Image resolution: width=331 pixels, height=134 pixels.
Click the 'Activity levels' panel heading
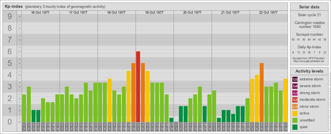pyautogui.click(x=309, y=71)
